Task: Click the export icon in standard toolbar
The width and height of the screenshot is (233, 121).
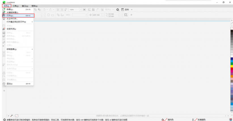Action: [62, 10]
